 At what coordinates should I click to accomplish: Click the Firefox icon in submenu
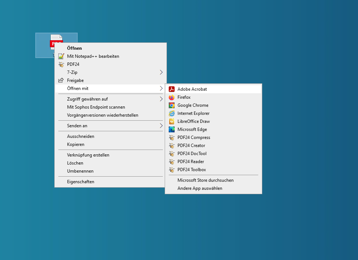click(x=171, y=97)
